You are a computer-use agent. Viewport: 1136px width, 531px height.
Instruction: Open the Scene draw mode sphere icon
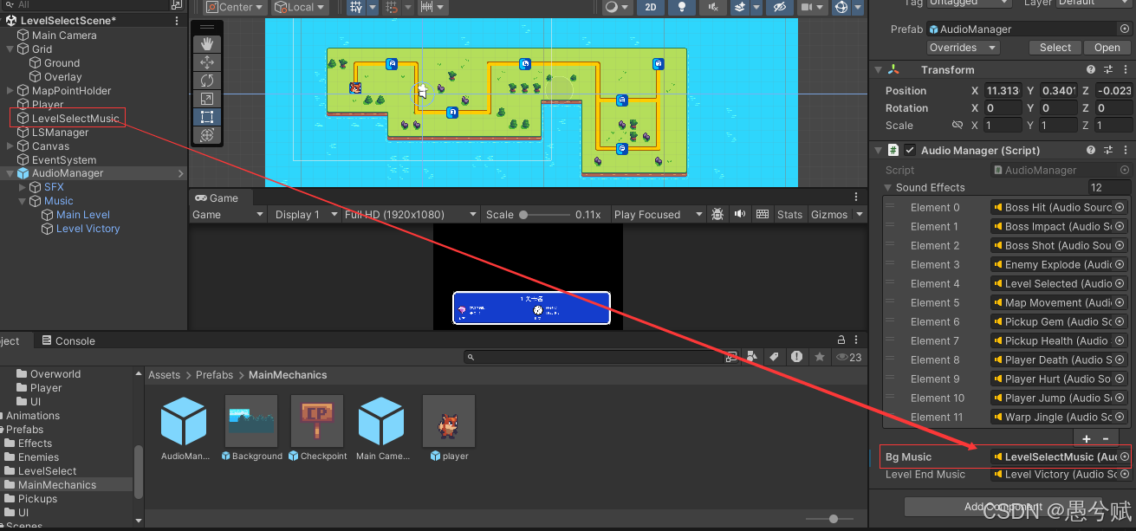[613, 7]
